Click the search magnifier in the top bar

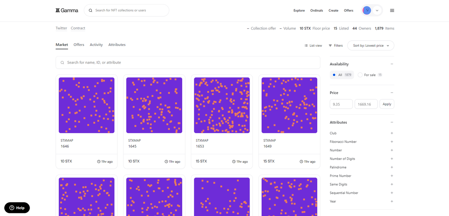(90, 10)
